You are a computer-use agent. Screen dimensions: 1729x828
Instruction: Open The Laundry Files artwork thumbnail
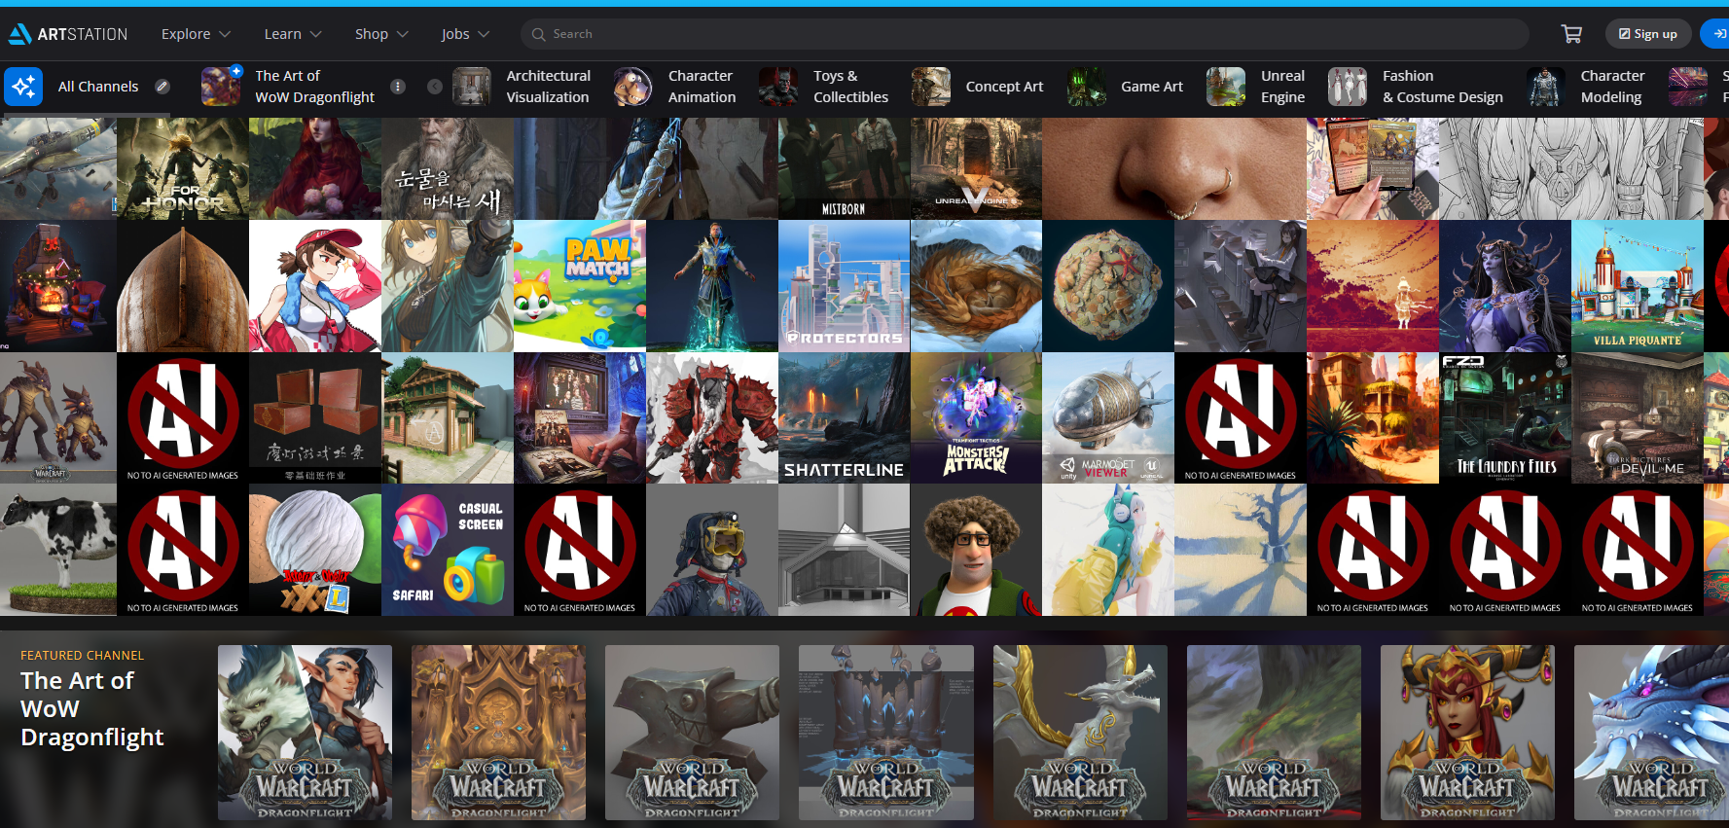click(1505, 417)
